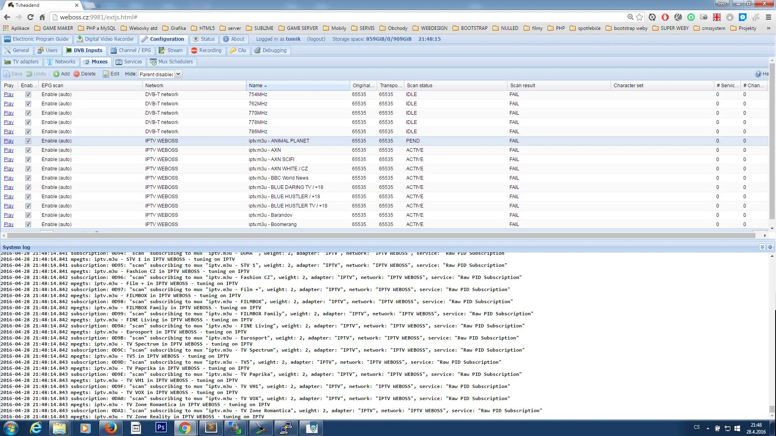Image resolution: width=776 pixels, height=436 pixels.
Task: Click the Help icon in the toolbar
Action: [x=758, y=74]
